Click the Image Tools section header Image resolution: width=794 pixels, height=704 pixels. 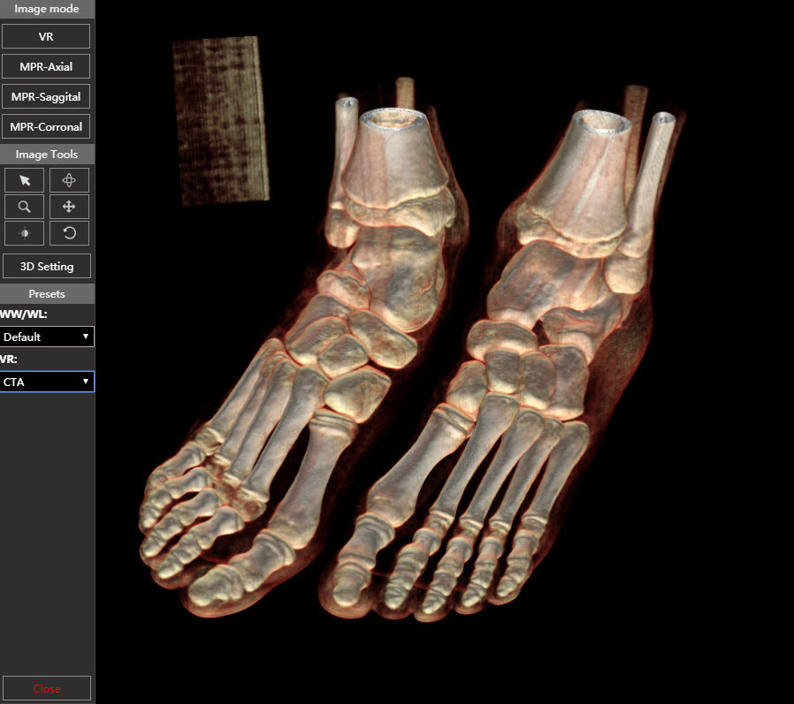(x=47, y=155)
